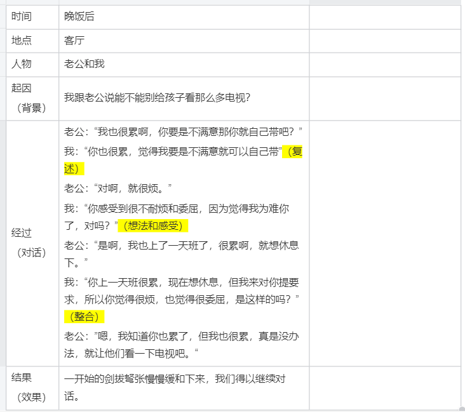Click the '起因 (背景)' label cell
Screen dimensions: 465x414
(32, 98)
